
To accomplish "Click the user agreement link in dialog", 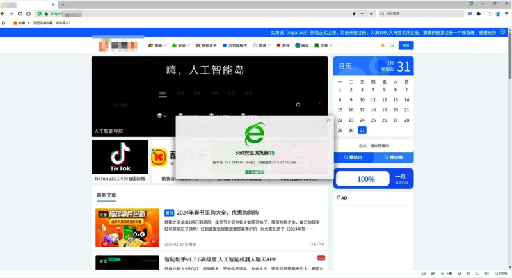I will click(x=255, y=172).
